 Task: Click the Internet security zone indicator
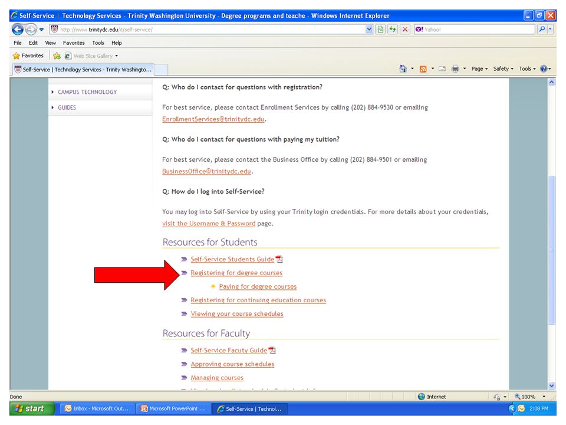432,397
